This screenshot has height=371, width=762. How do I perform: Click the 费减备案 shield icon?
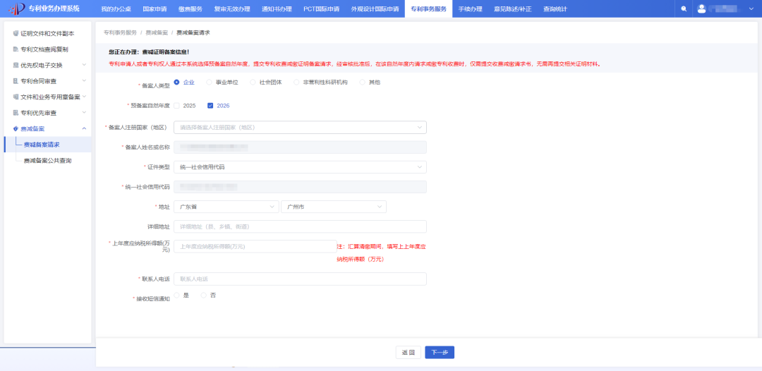(16, 128)
